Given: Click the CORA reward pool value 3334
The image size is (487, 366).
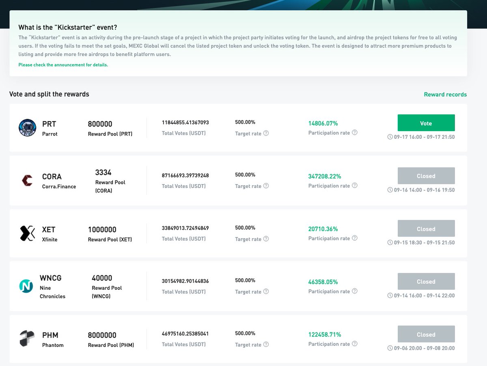Looking at the screenshot, I should [x=103, y=172].
